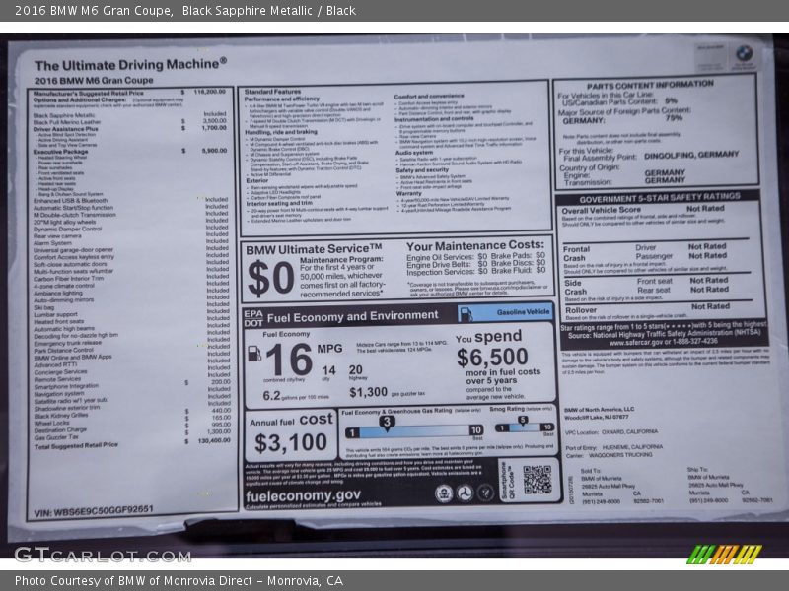Click the VIN number text
This screenshot has height=591, width=789.
click(94, 510)
